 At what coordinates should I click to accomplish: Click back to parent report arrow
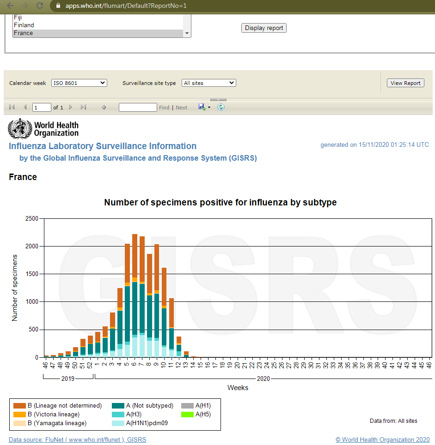tap(104, 107)
